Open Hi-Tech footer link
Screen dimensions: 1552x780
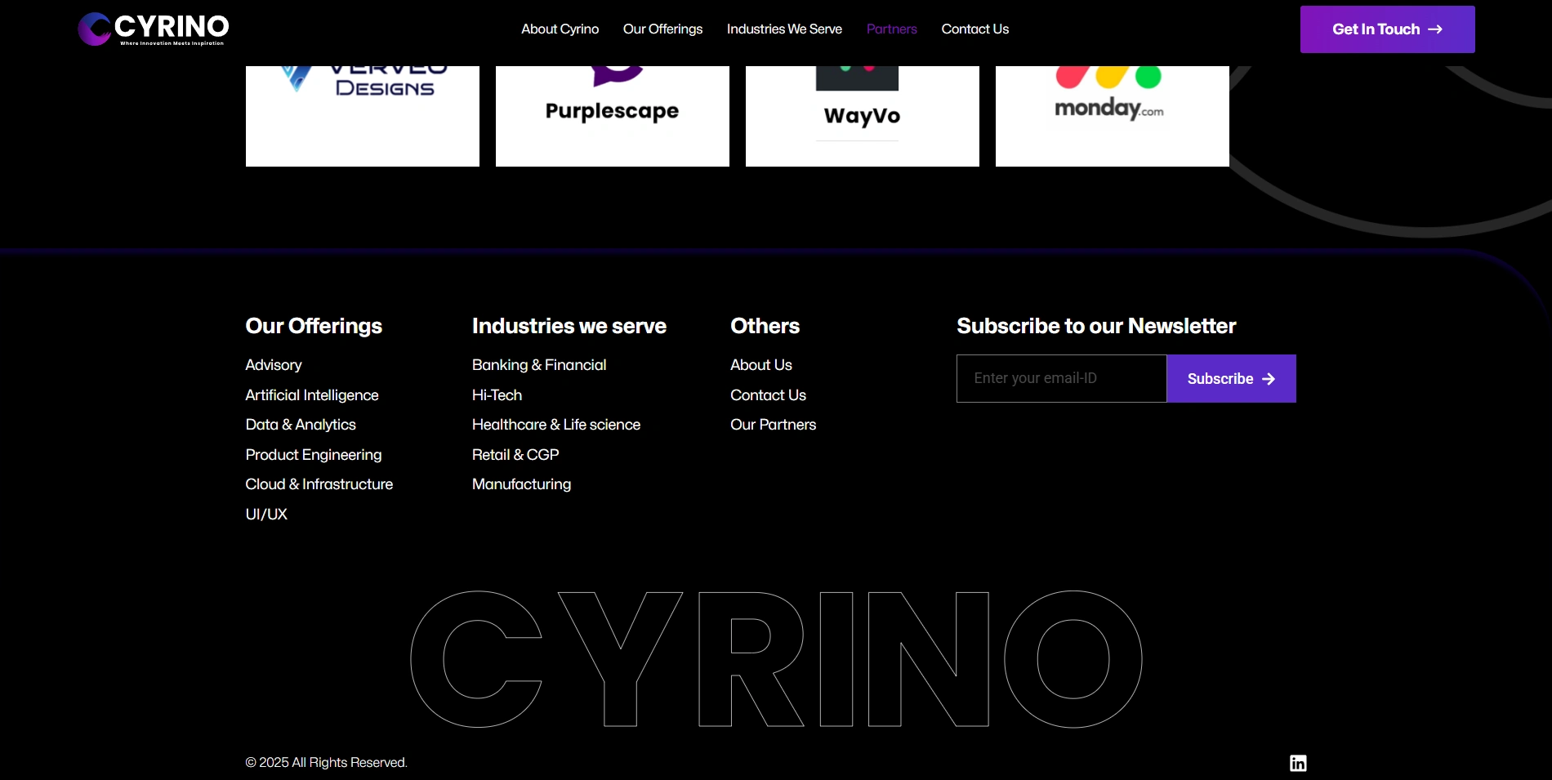click(497, 395)
